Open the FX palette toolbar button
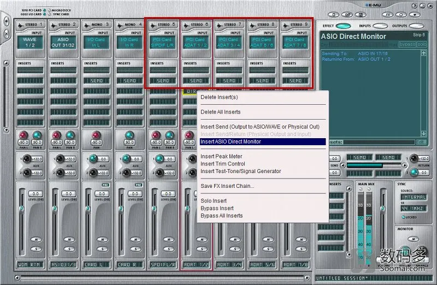 [387, 15]
